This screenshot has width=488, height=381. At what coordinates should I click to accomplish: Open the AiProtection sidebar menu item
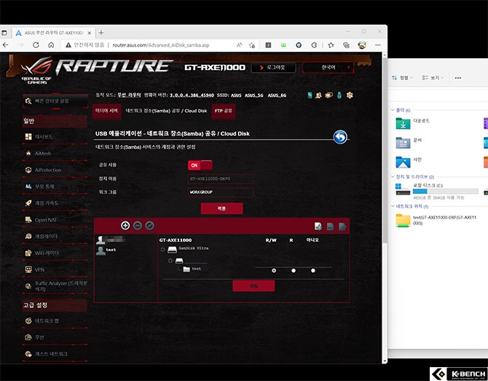click(x=55, y=170)
